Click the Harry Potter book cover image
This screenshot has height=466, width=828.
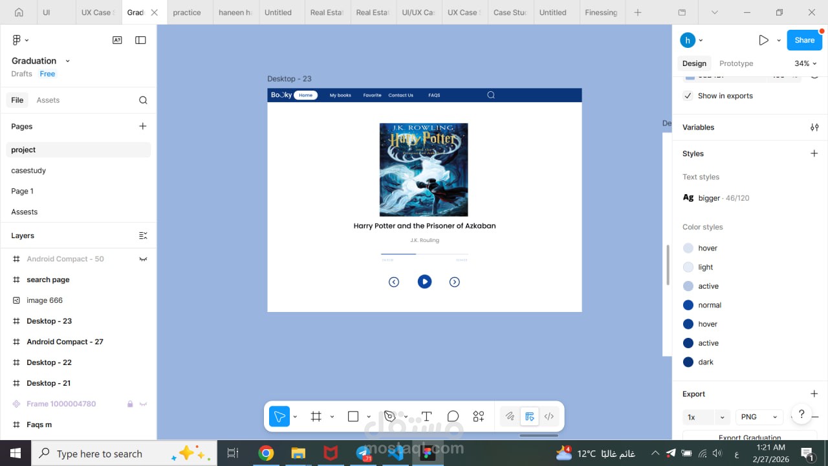click(x=424, y=170)
